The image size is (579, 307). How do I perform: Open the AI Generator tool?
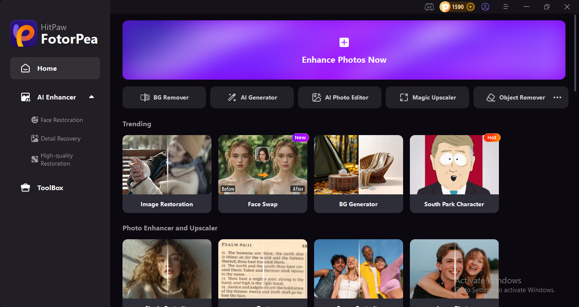point(252,97)
